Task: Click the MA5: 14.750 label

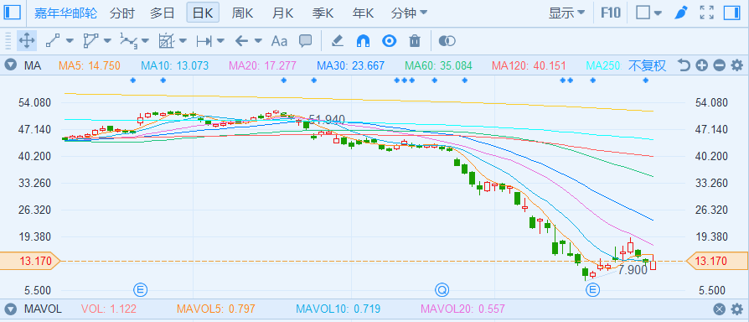Action: tap(90, 66)
